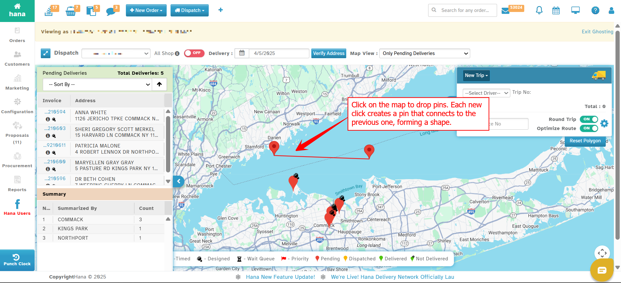This screenshot has width=621, height=283.
Task: Open copy documents icon with 5 badge
Action: click(91, 11)
